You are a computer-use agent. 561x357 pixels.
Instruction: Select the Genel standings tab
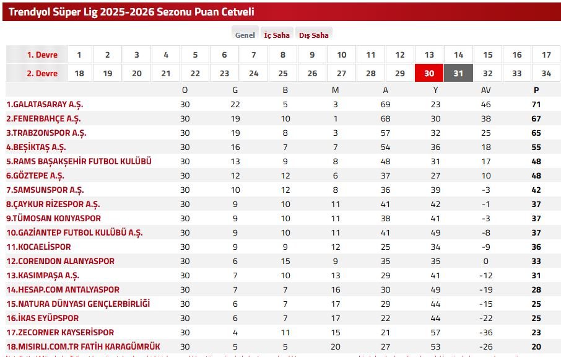pyautogui.click(x=245, y=35)
